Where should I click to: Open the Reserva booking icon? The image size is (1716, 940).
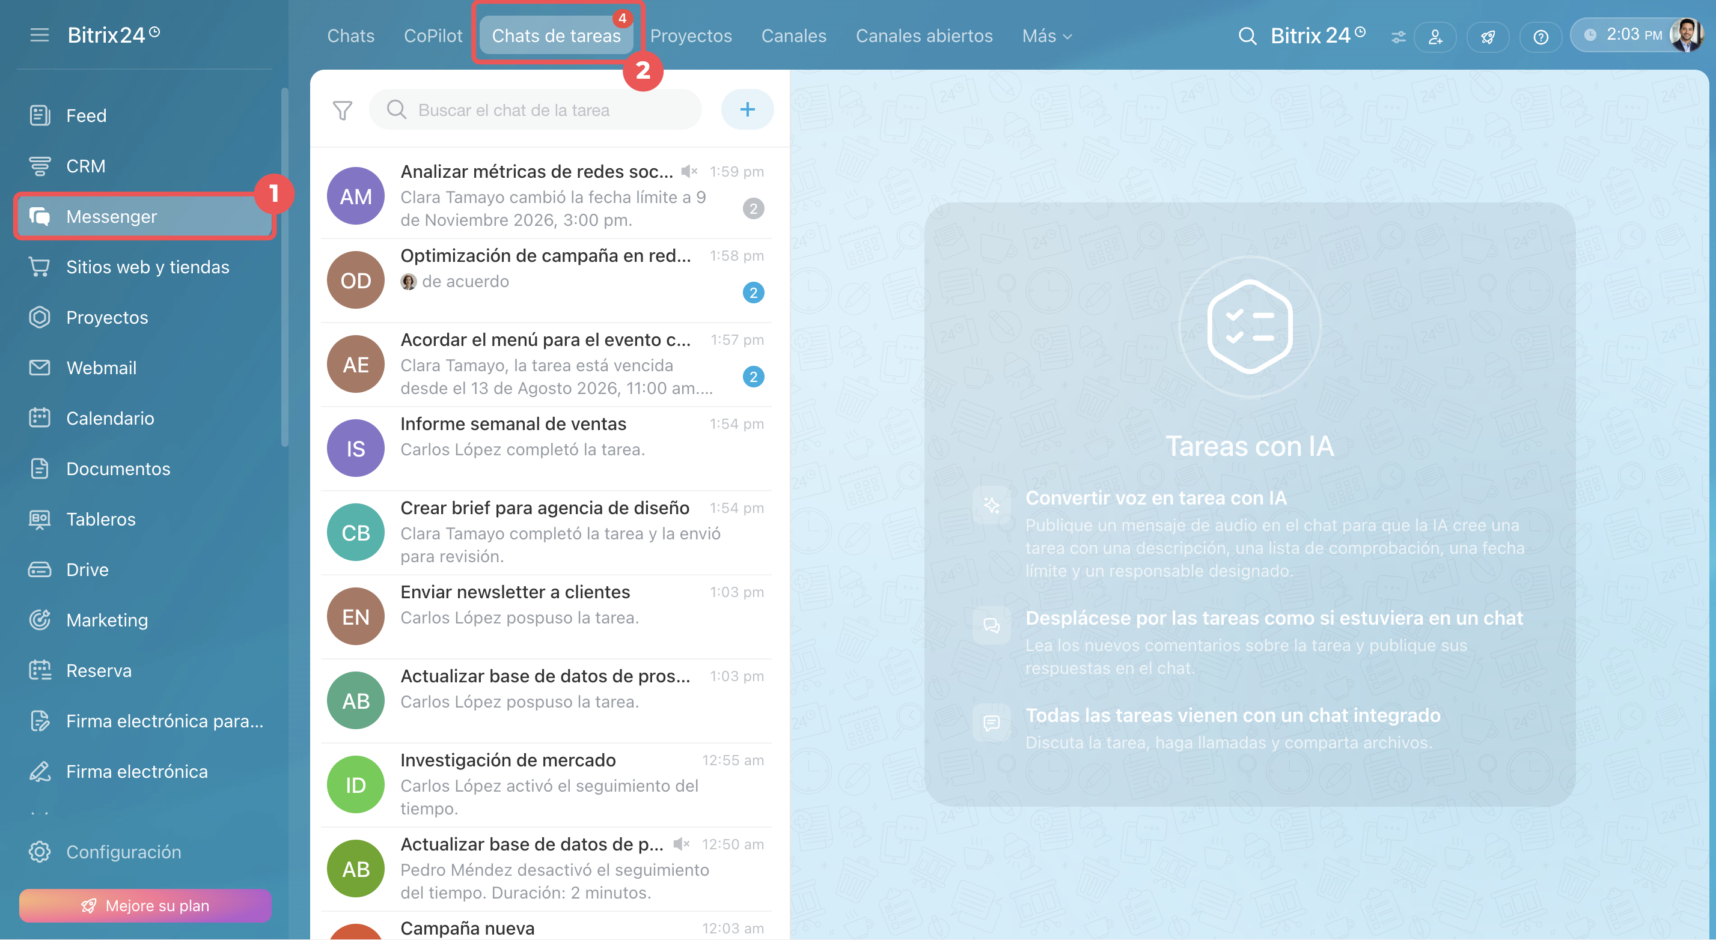pos(39,670)
